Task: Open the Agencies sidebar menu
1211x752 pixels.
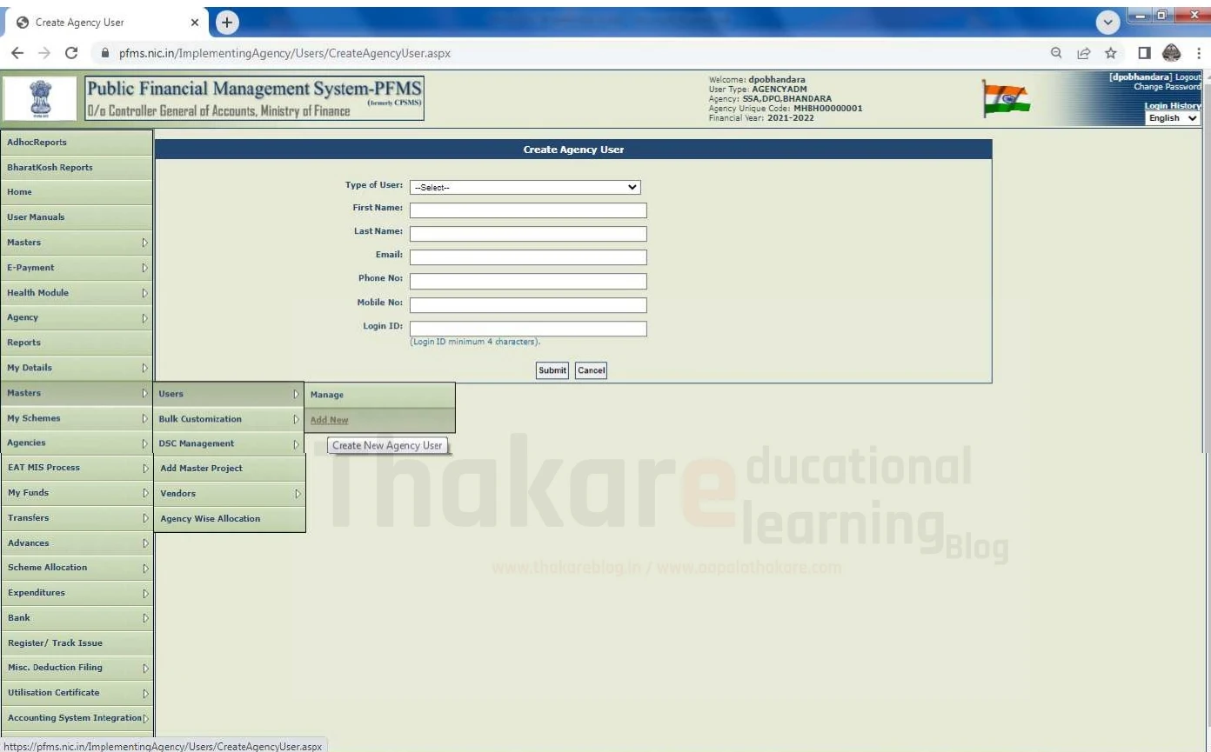Action: point(77,443)
